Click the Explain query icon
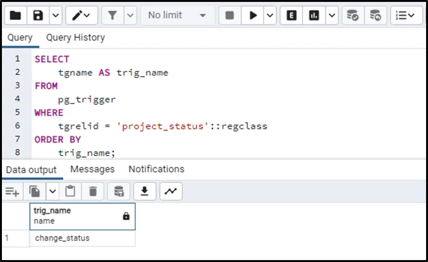Image resolution: width=428 pixels, height=262 pixels. click(x=291, y=16)
